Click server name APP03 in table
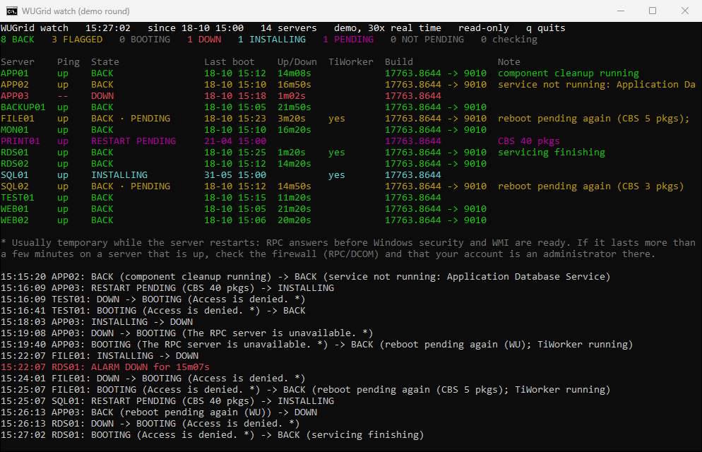702x452 pixels. click(15, 96)
